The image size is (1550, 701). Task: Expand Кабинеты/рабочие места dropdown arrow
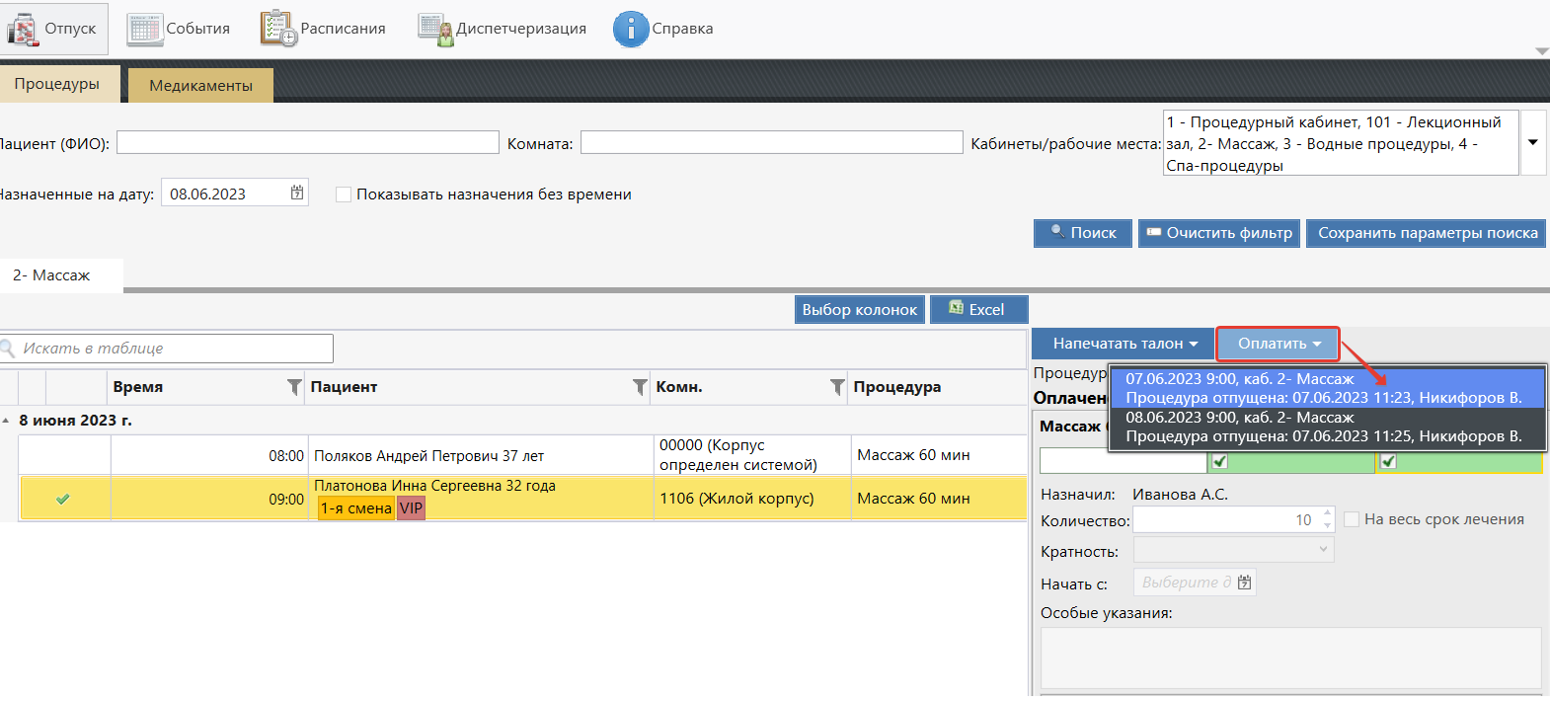[x=1533, y=143]
